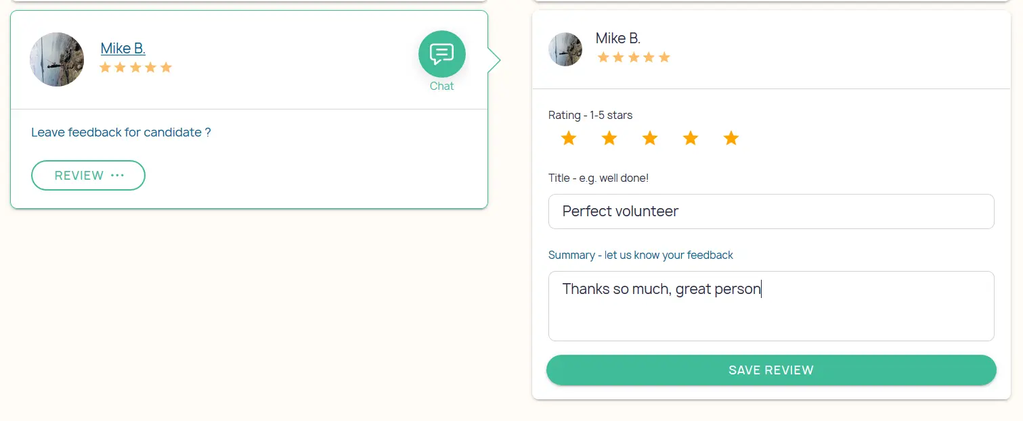The image size is (1023, 421).
Task: Click the three dots on REVIEW button
Action: pos(117,176)
